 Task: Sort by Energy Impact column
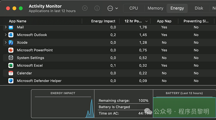(x=103, y=21)
